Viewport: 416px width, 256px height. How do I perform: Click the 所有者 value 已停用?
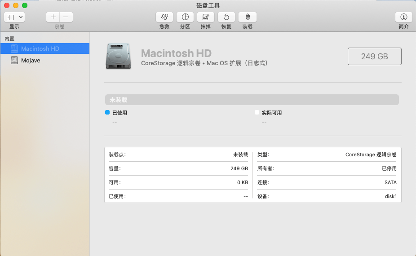[x=389, y=168]
